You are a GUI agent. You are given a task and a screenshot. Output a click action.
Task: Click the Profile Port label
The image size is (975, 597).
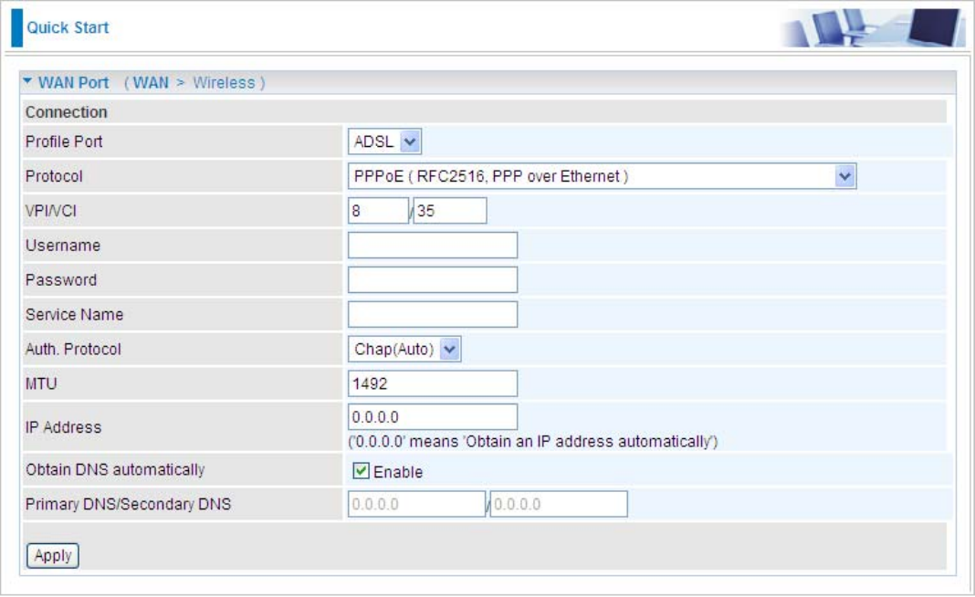click(x=64, y=141)
